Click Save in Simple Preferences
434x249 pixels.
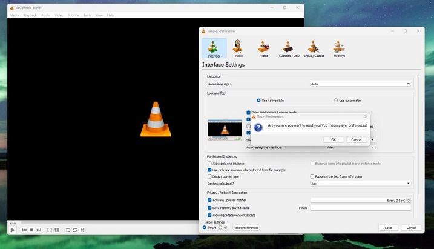(x=389, y=228)
